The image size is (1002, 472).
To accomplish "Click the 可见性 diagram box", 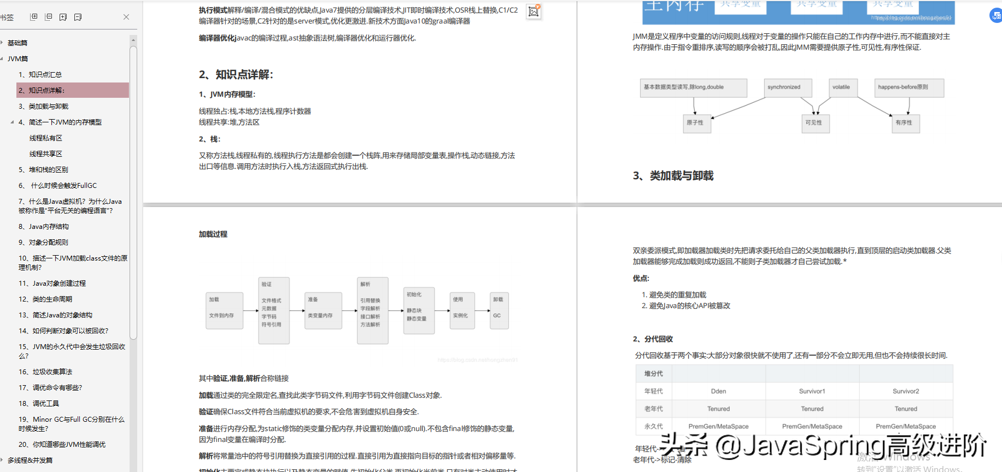I will click(816, 123).
